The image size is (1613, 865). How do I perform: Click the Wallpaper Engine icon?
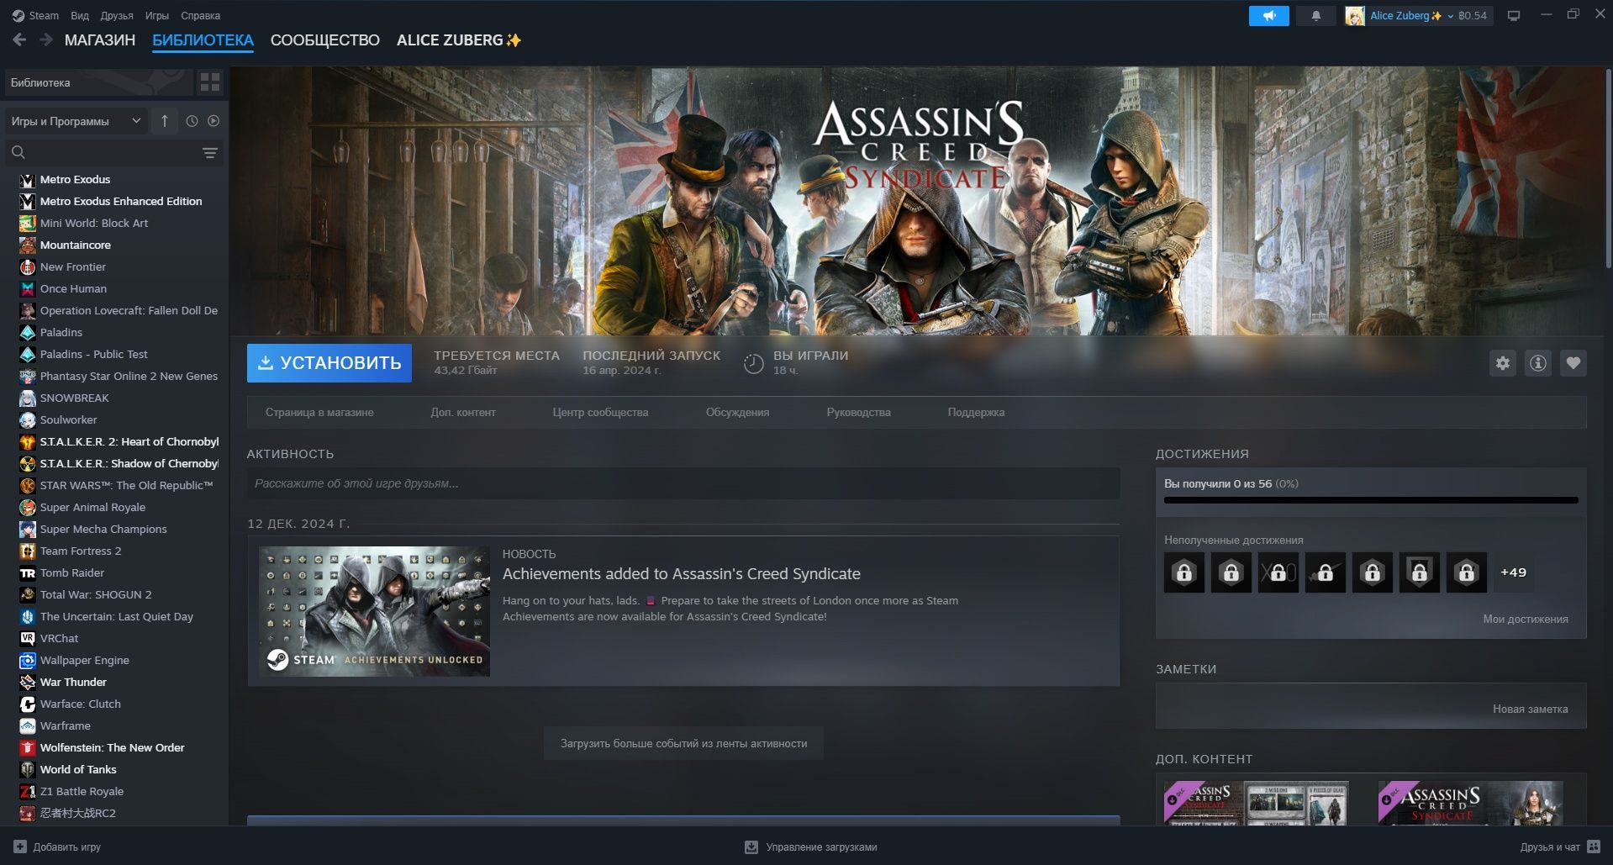point(28,661)
